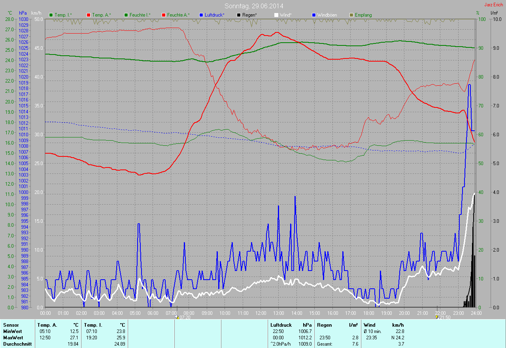Click the '%' unit label above right axis
This screenshot has height=348, width=506.
click(478, 13)
